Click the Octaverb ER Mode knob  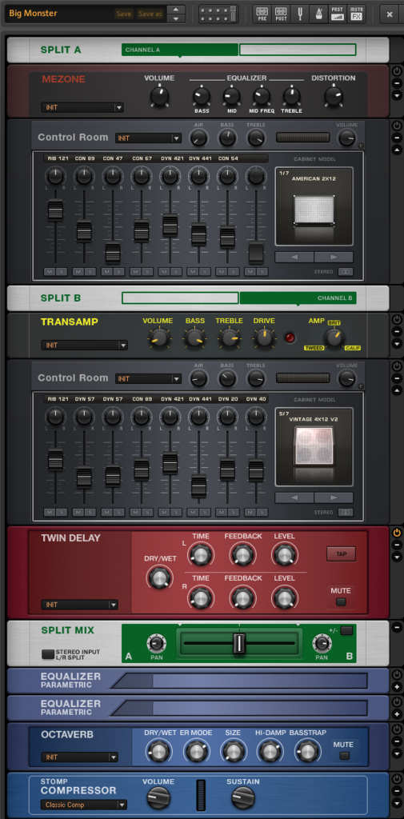point(195,751)
